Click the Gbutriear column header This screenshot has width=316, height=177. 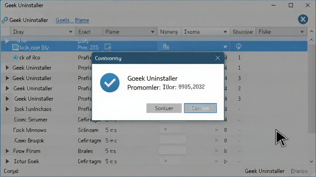(x=243, y=32)
